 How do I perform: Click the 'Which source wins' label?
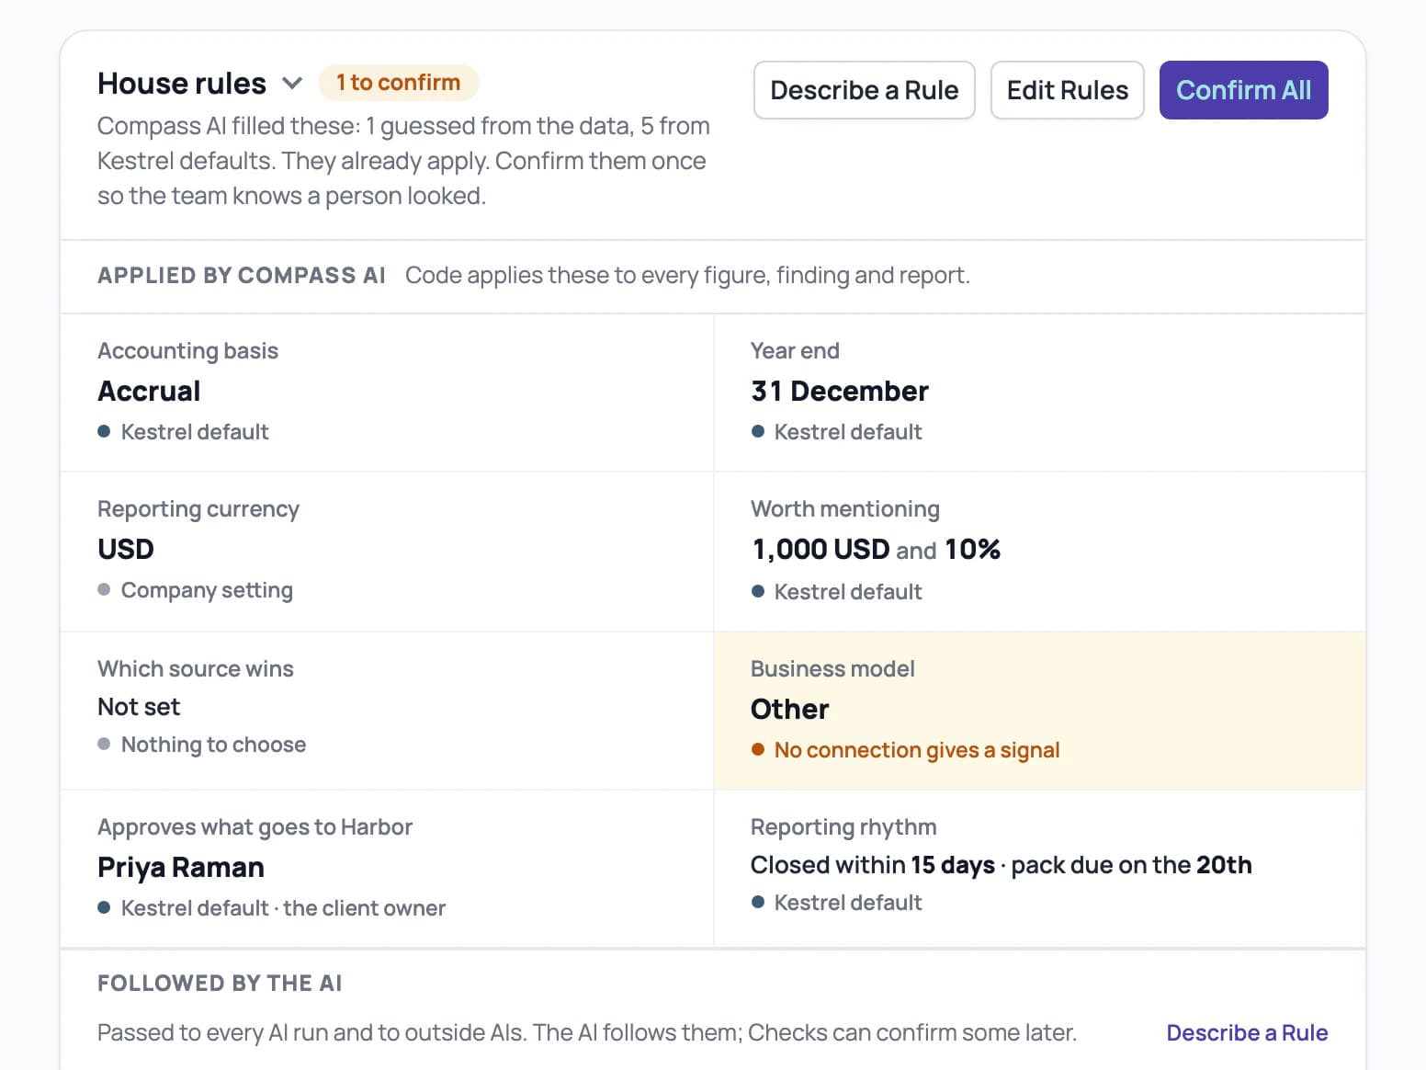196,669
